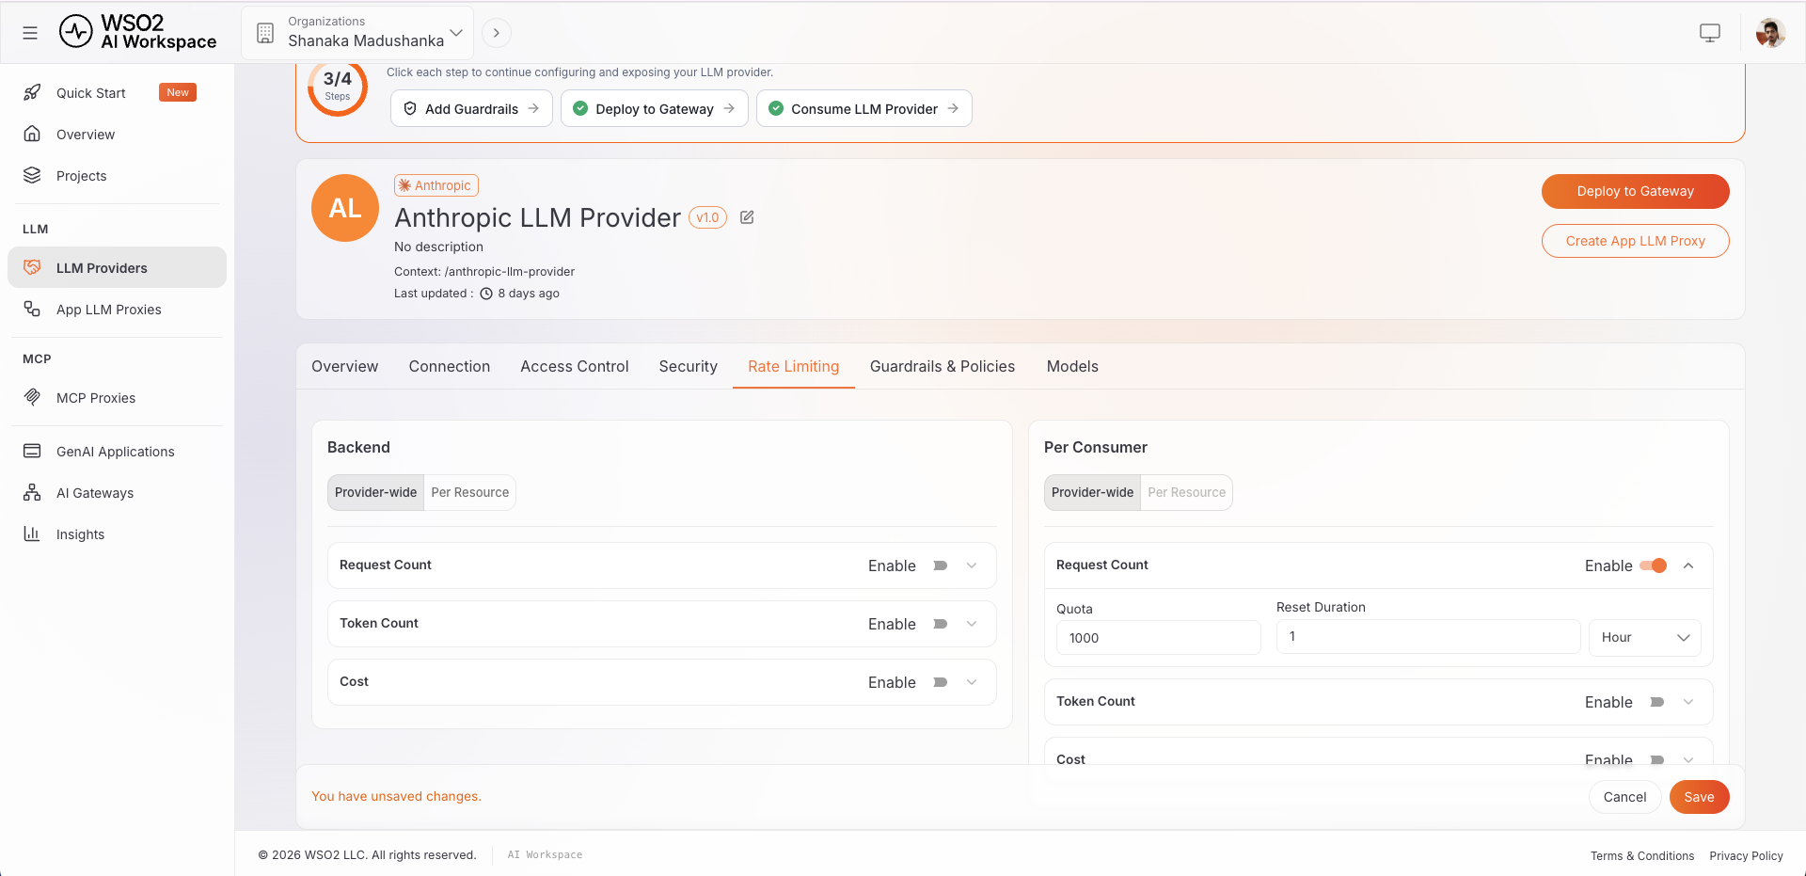Expand Backend Cost section chevron

click(x=972, y=682)
